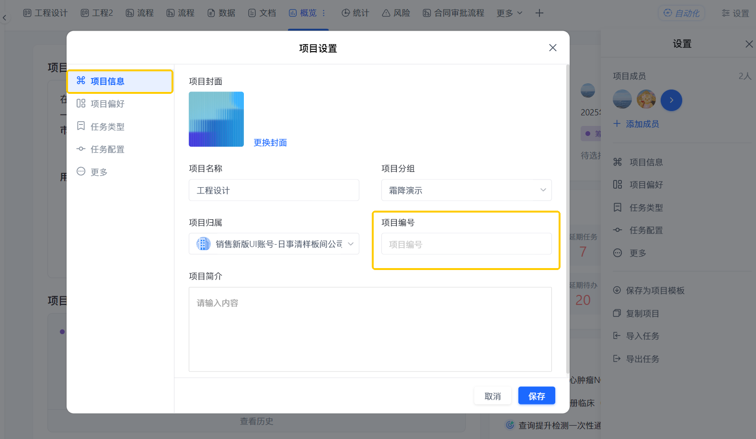This screenshot has height=439, width=756.
Task: Open the 概览 tab options menu
Action: pos(324,13)
